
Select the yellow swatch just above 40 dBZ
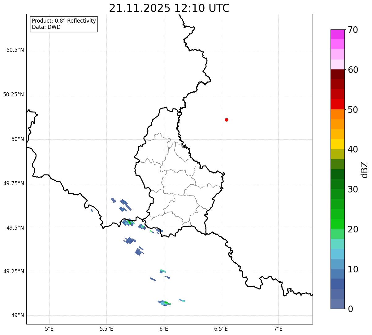337,144
